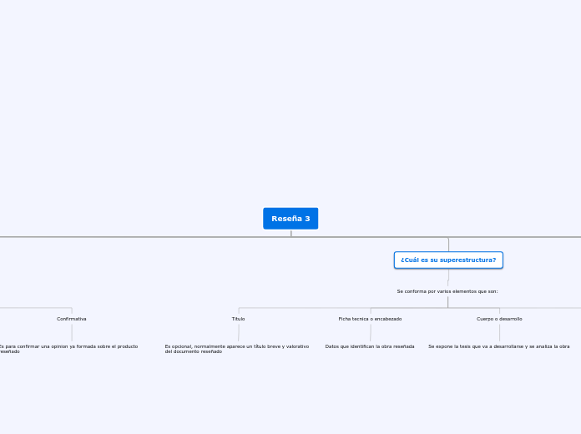This screenshot has height=434, width=581.
Task: Select the Confirmativa node
Action: click(x=72, y=319)
